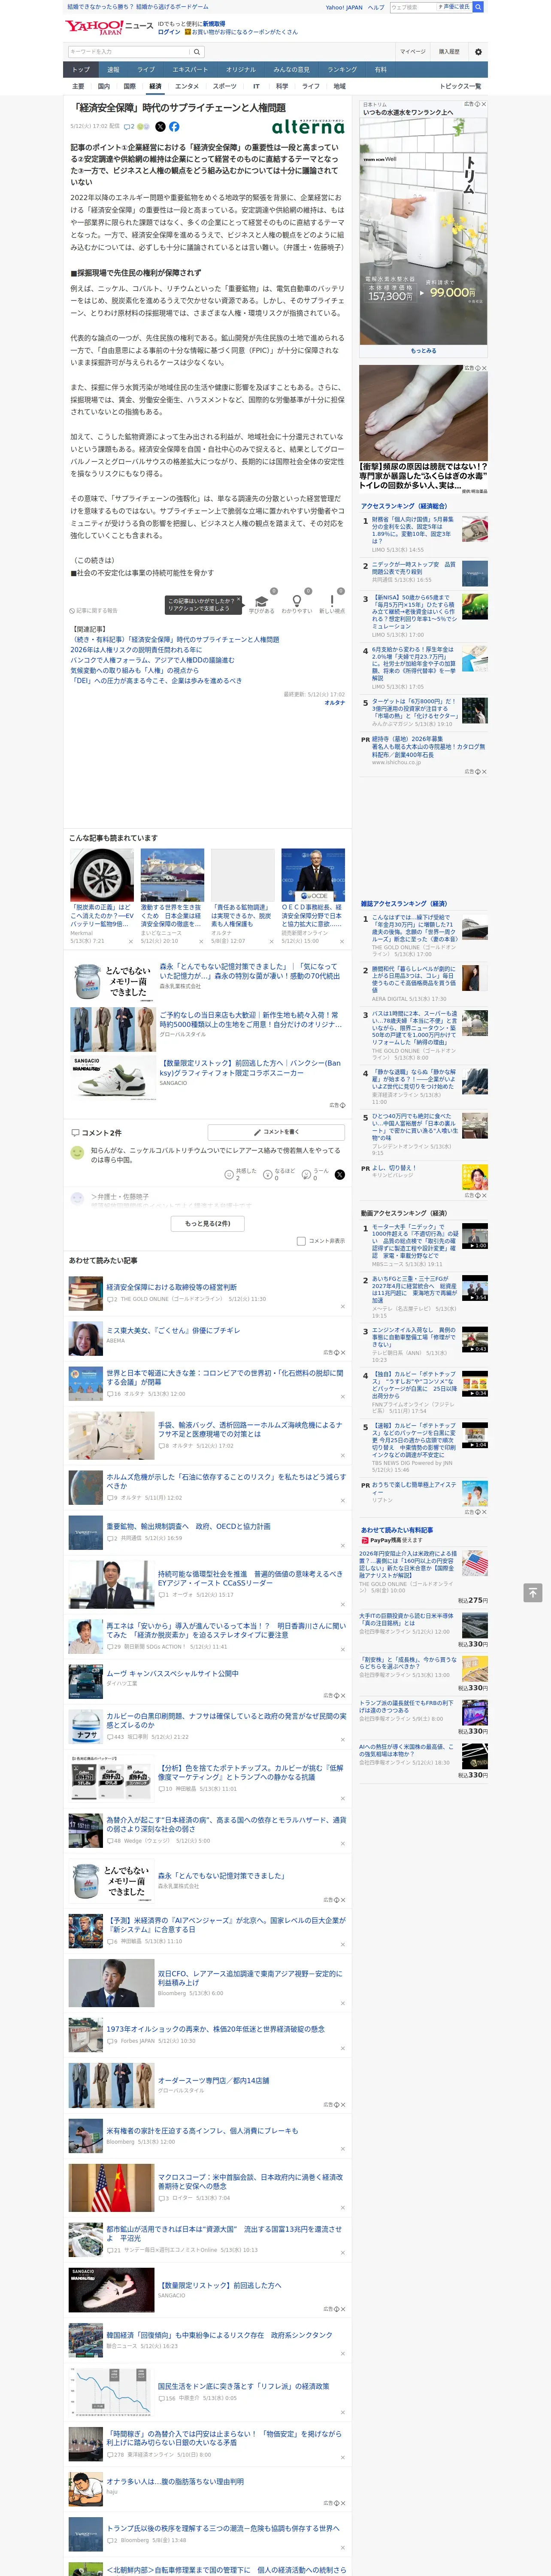Toggle the コメント非表示 checkbox

pyautogui.click(x=301, y=1241)
